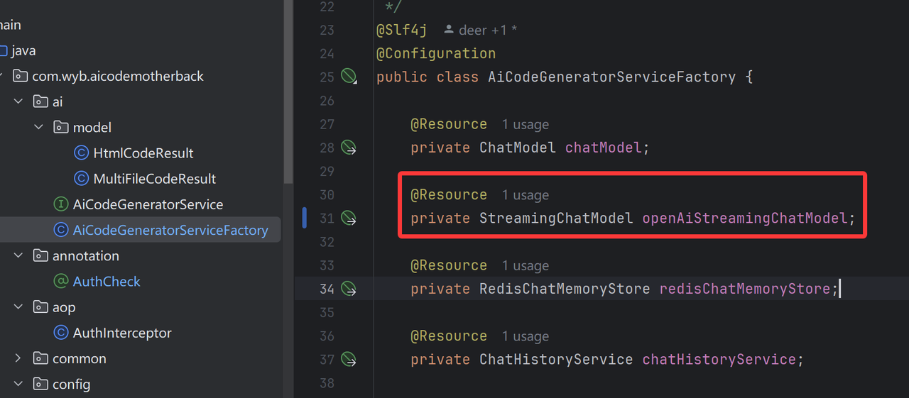Click the HtmlCodeResult class icon
The height and width of the screenshot is (398, 909).
click(x=82, y=153)
